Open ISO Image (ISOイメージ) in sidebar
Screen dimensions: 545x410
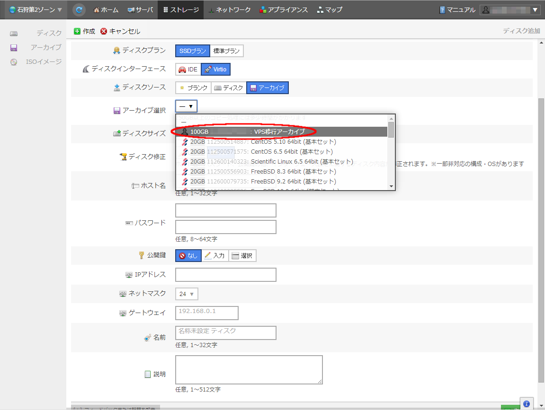coord(44,61)
